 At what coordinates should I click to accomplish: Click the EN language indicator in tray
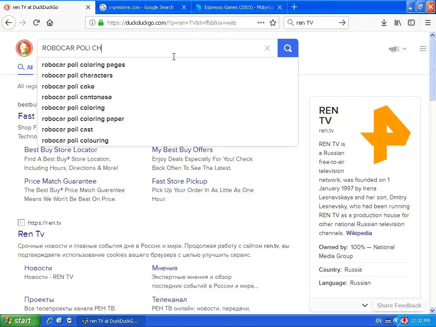(x=379, y=321)
